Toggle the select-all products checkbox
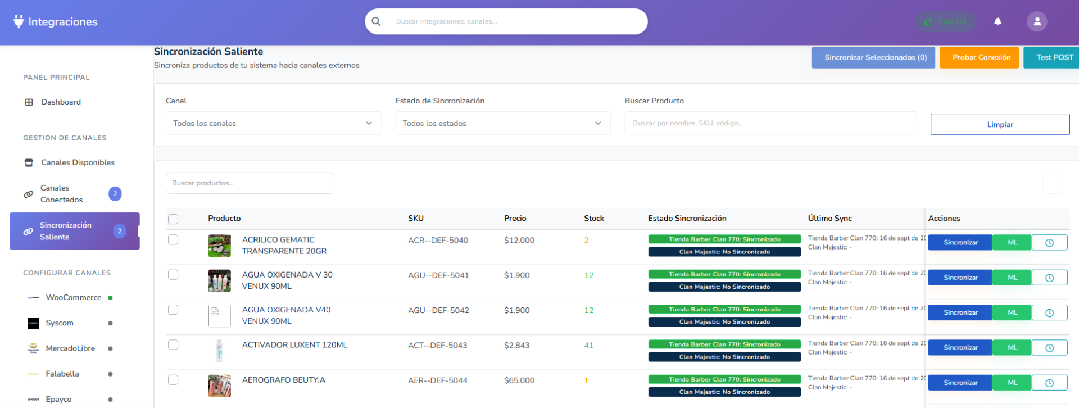This screenshot has height=408, width=1079. [173, 219]
